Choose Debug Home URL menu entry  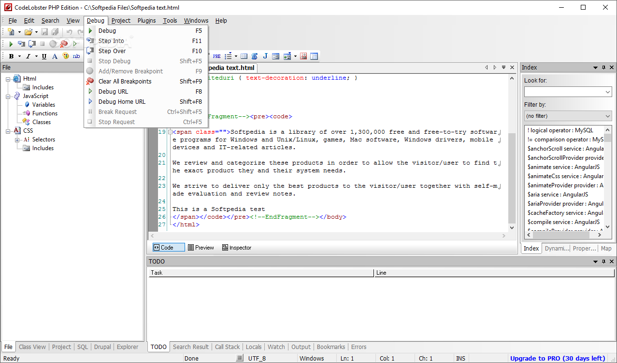tap(146, 102)
